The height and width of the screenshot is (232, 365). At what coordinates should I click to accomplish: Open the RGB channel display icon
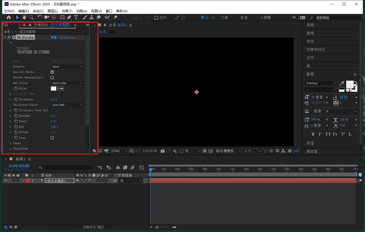point(175,151)
